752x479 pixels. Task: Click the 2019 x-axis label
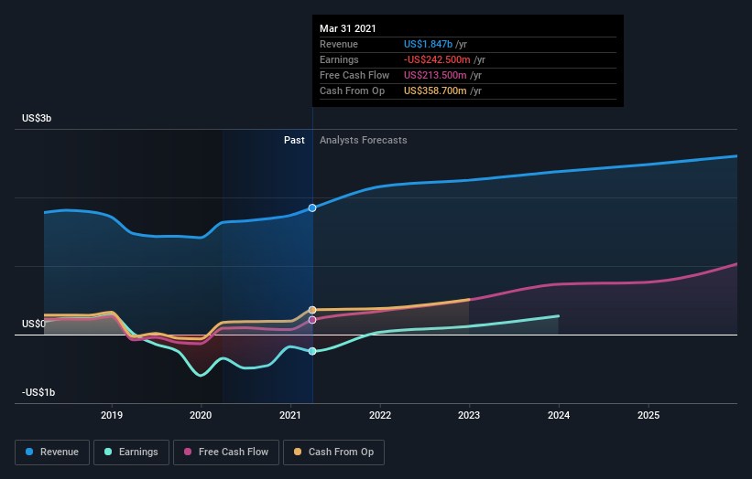[112, 415]
